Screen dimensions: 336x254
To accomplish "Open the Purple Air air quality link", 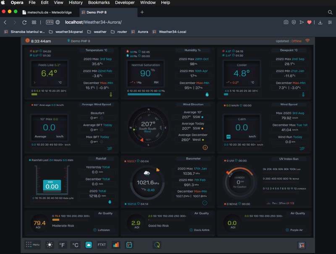I will [x=294, y=230].
